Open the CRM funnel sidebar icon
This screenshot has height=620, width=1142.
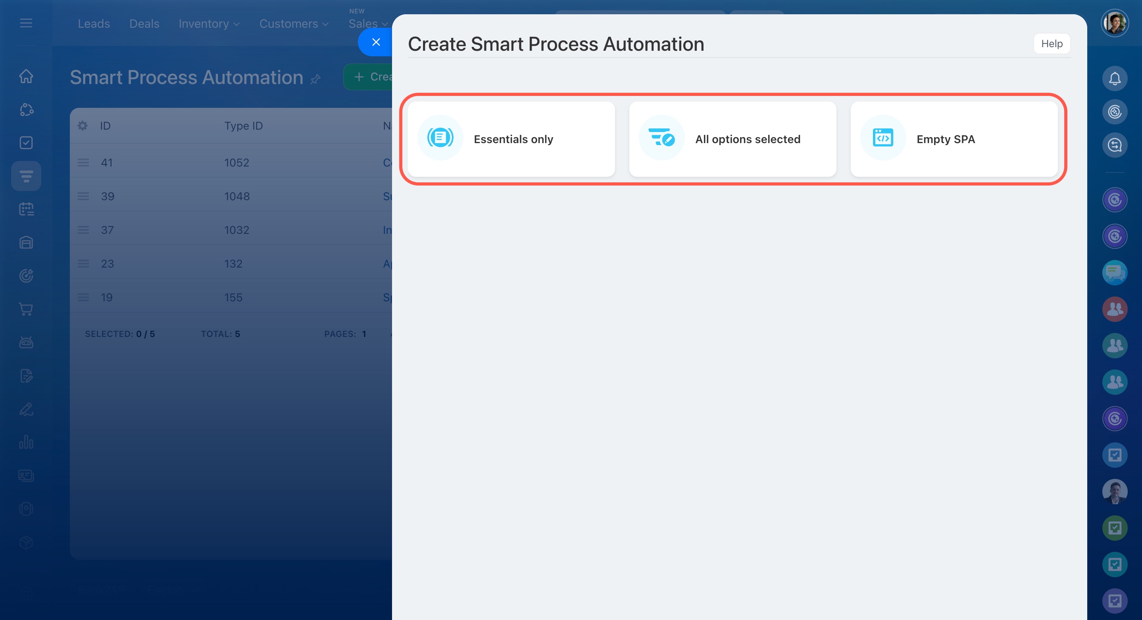pyautogui.click(x=26, y=176)
